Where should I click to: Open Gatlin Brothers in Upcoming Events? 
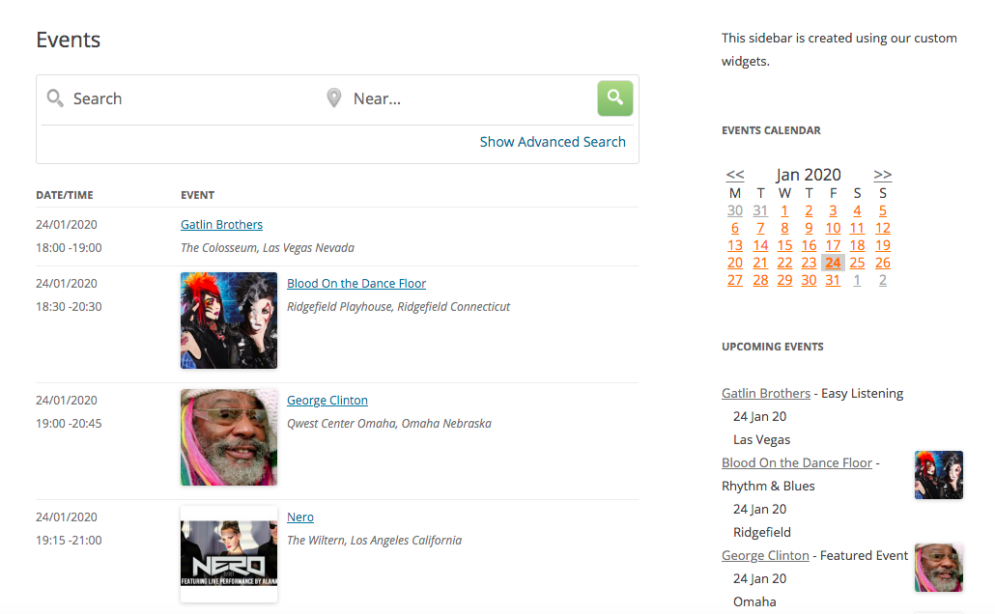(766, 393)
